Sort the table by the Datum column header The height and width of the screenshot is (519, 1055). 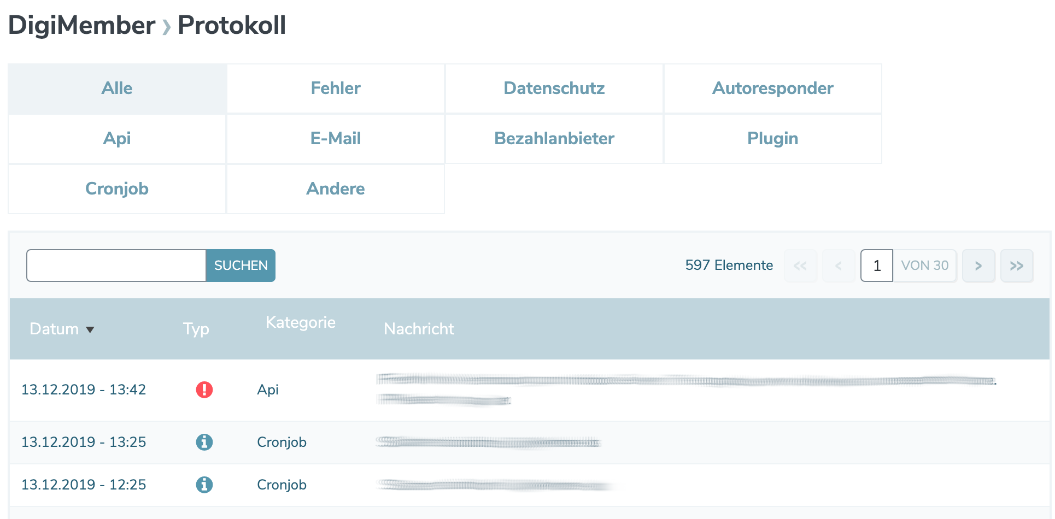pos(54,329)
